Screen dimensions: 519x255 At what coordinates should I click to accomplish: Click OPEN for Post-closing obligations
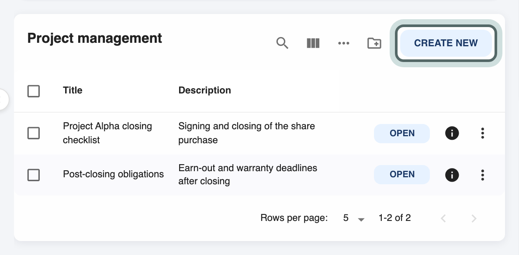(402, 174)
